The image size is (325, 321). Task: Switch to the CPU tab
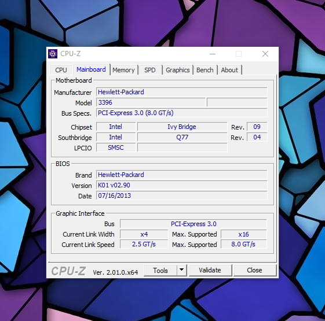61,70
